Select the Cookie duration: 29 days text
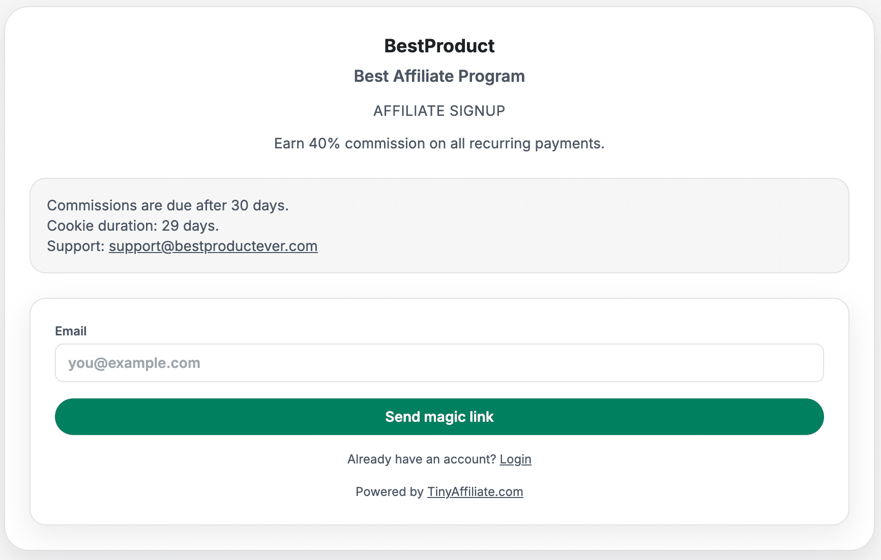Screen dimensions: 881x560 (133, 226)
